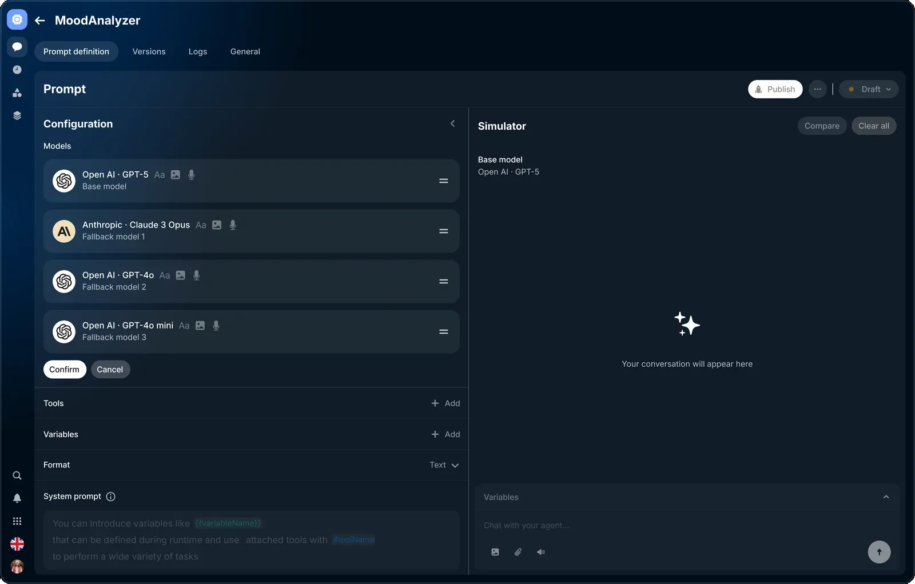The width and height of the screenshot is (915, 584).
Task: Click the image capability icon on GPT-5 row
Action: pos(176,175)
